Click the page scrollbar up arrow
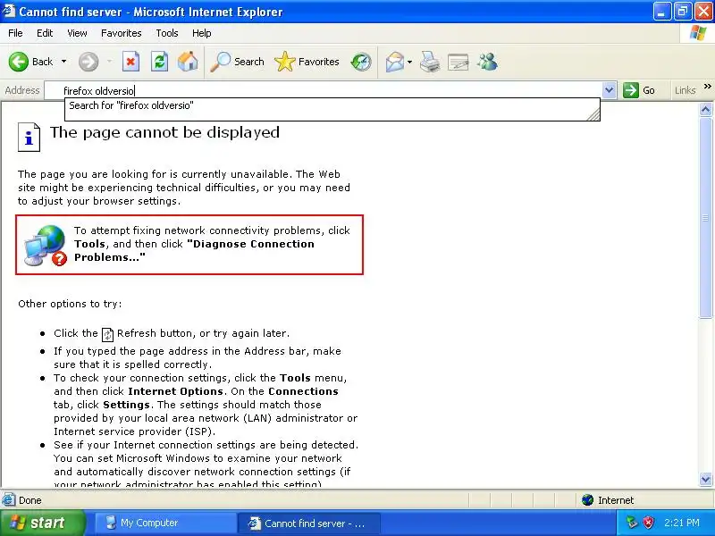 pyautogui.click(x=705, y=109)
